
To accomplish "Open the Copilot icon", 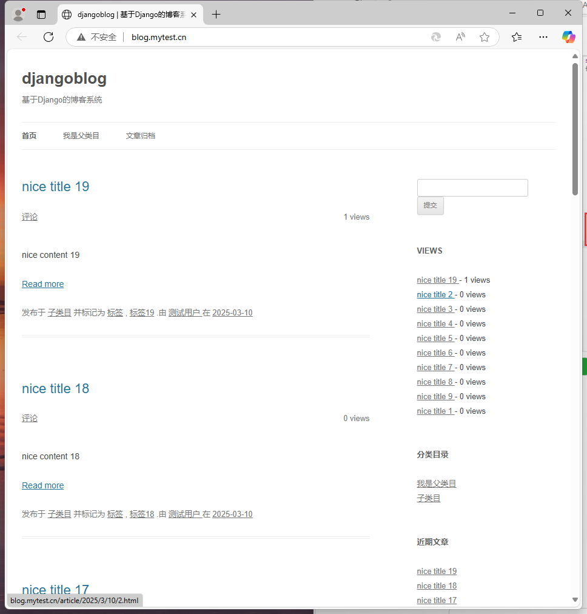I will pyautogui.click(x=569, y=37).
